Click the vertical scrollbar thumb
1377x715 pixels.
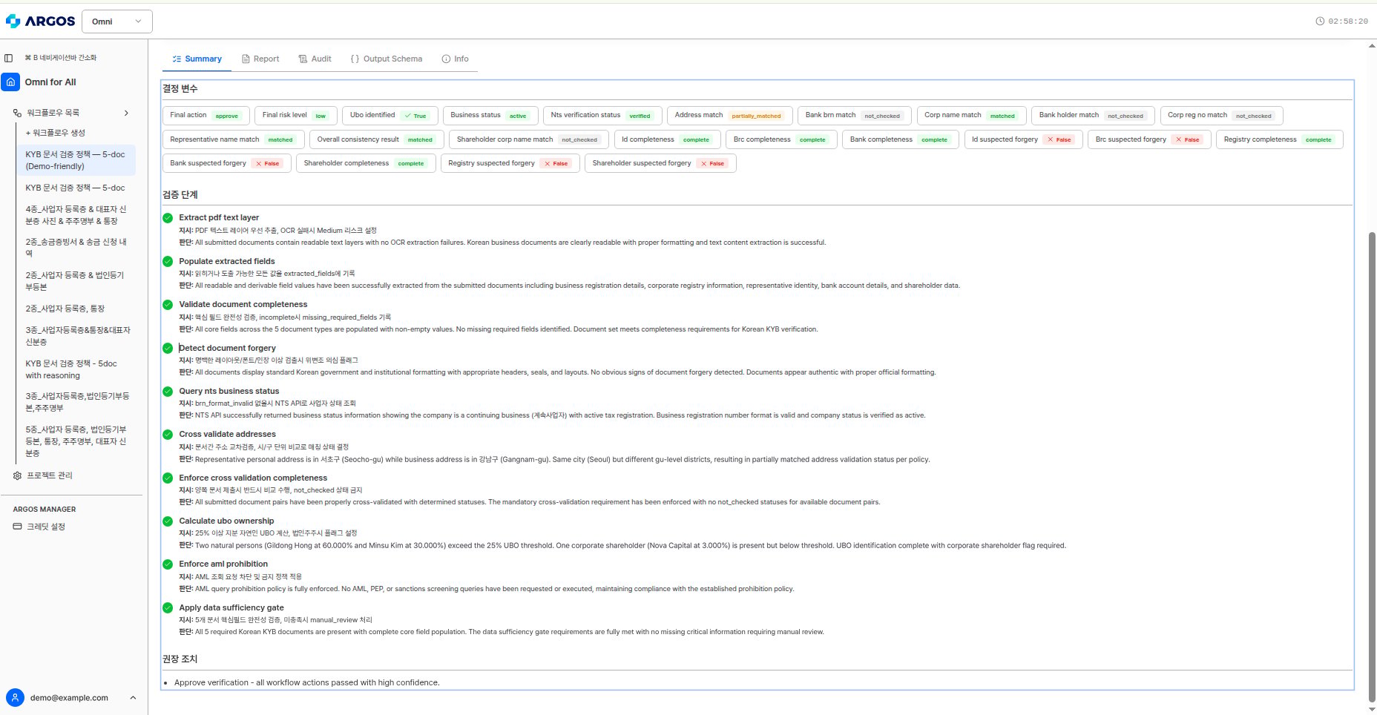1372,467
